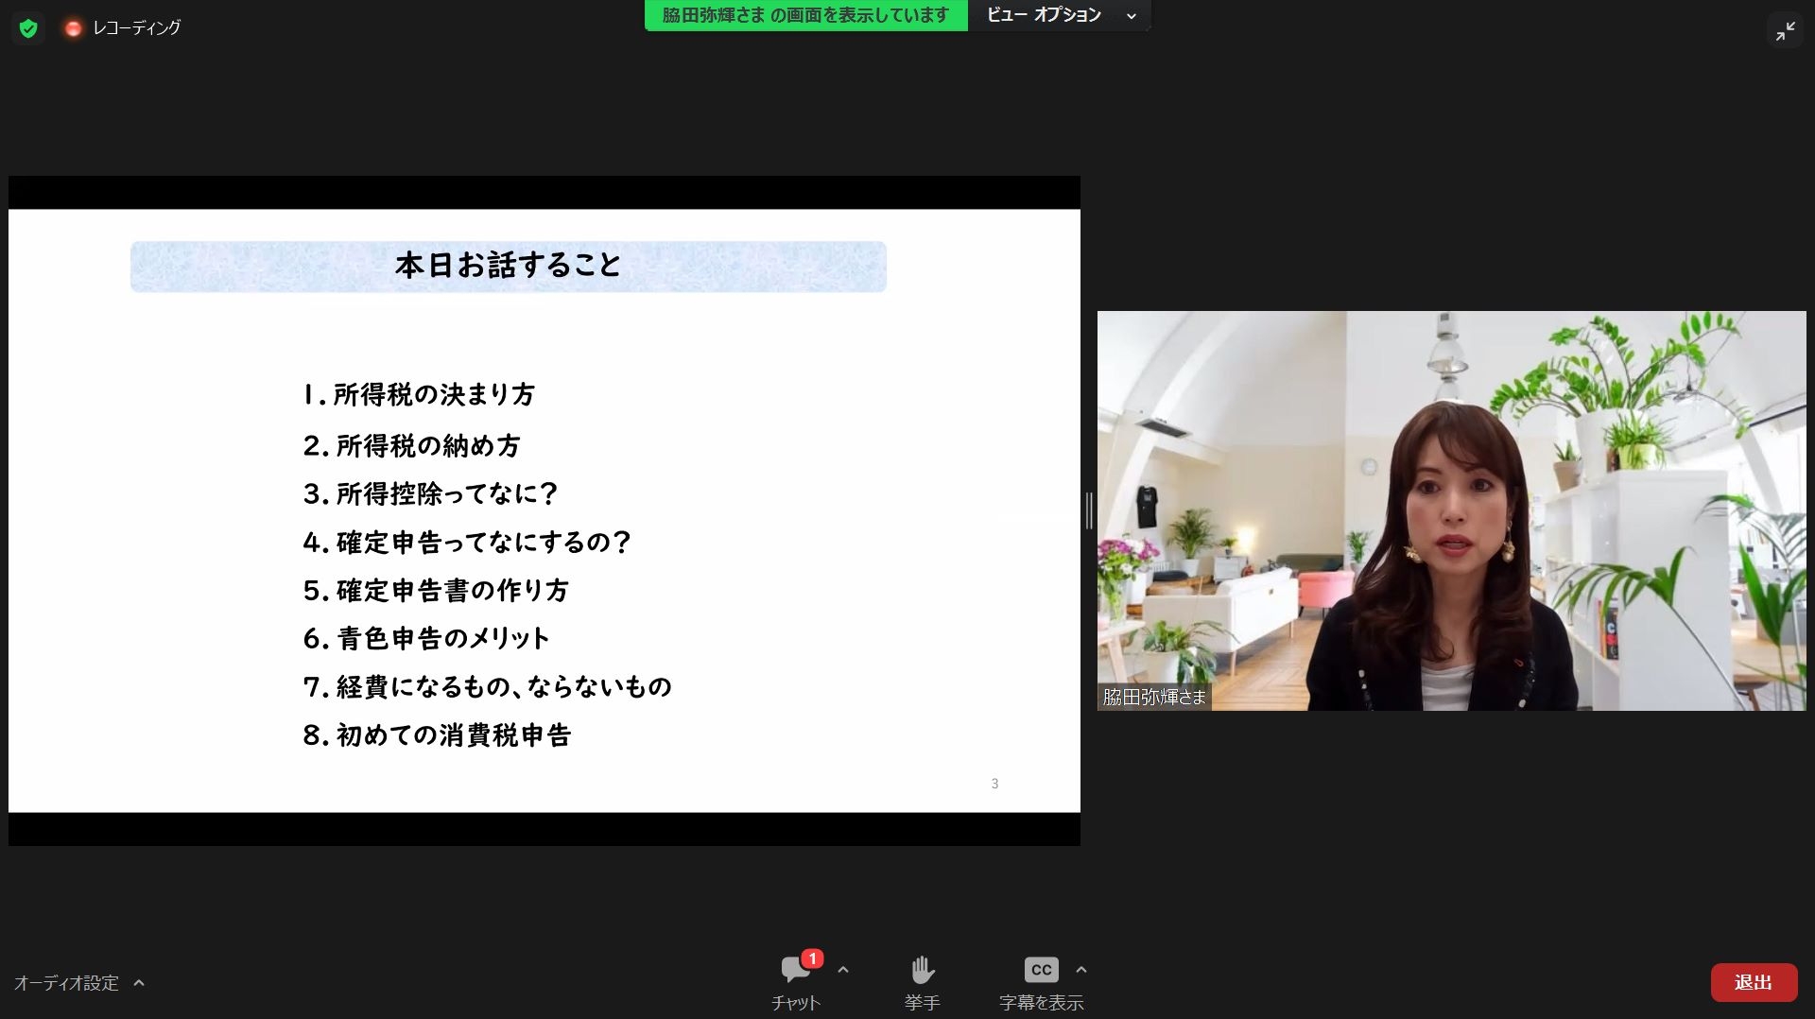
Task: Open the green encryption shield icon
Action: (28, 28)
